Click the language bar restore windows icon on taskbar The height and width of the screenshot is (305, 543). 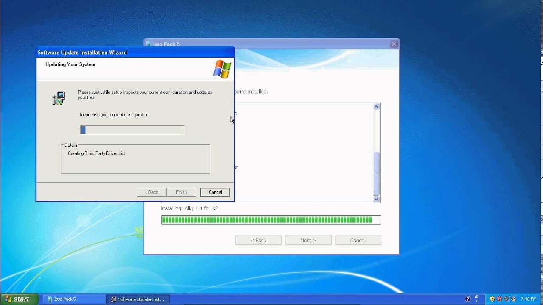(476, 297)
